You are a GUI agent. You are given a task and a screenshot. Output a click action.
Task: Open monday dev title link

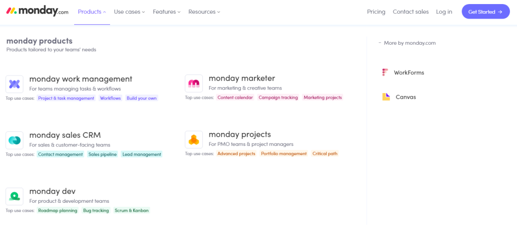[x=53, y=191]
